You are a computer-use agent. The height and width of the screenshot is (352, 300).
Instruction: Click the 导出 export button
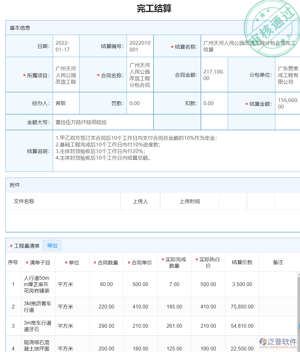(x=52, y=245)
